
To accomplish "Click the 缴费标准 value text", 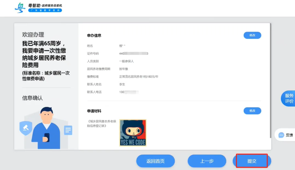I will (138, 77).
